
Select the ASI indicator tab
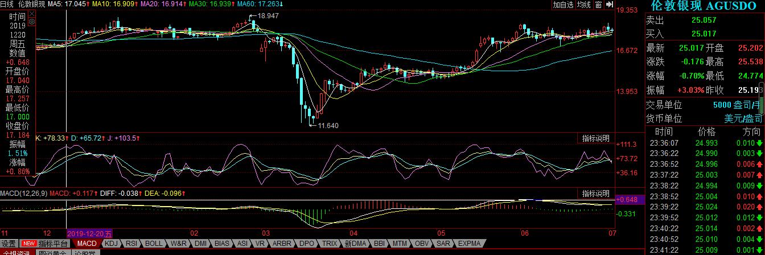(243, 244)
